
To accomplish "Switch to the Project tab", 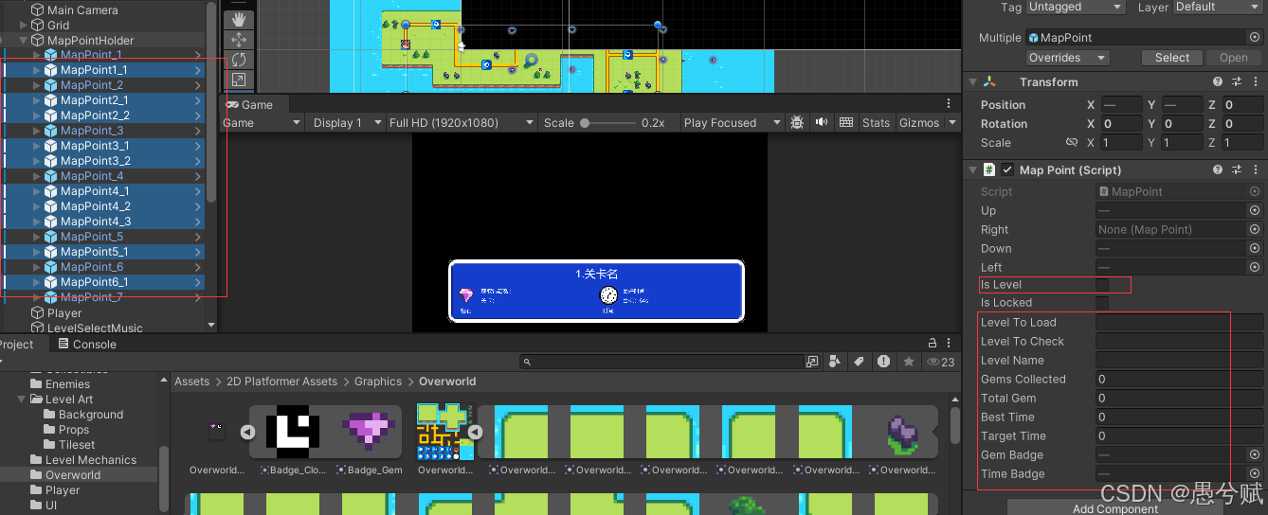I will click(16, 344).
